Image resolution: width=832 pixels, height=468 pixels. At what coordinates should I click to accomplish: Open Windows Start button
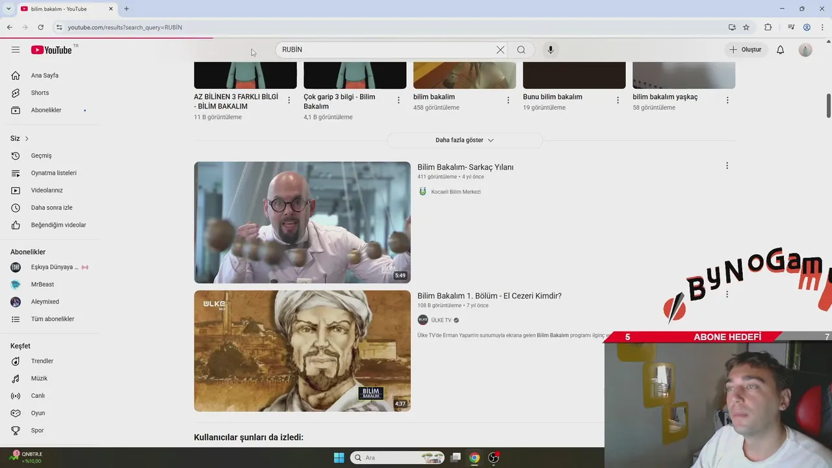[x=339, y=458]
